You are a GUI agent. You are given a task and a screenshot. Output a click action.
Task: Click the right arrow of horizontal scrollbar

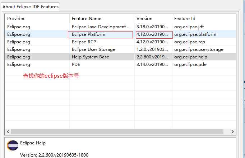pyautogui.click(x=233, y=132)
